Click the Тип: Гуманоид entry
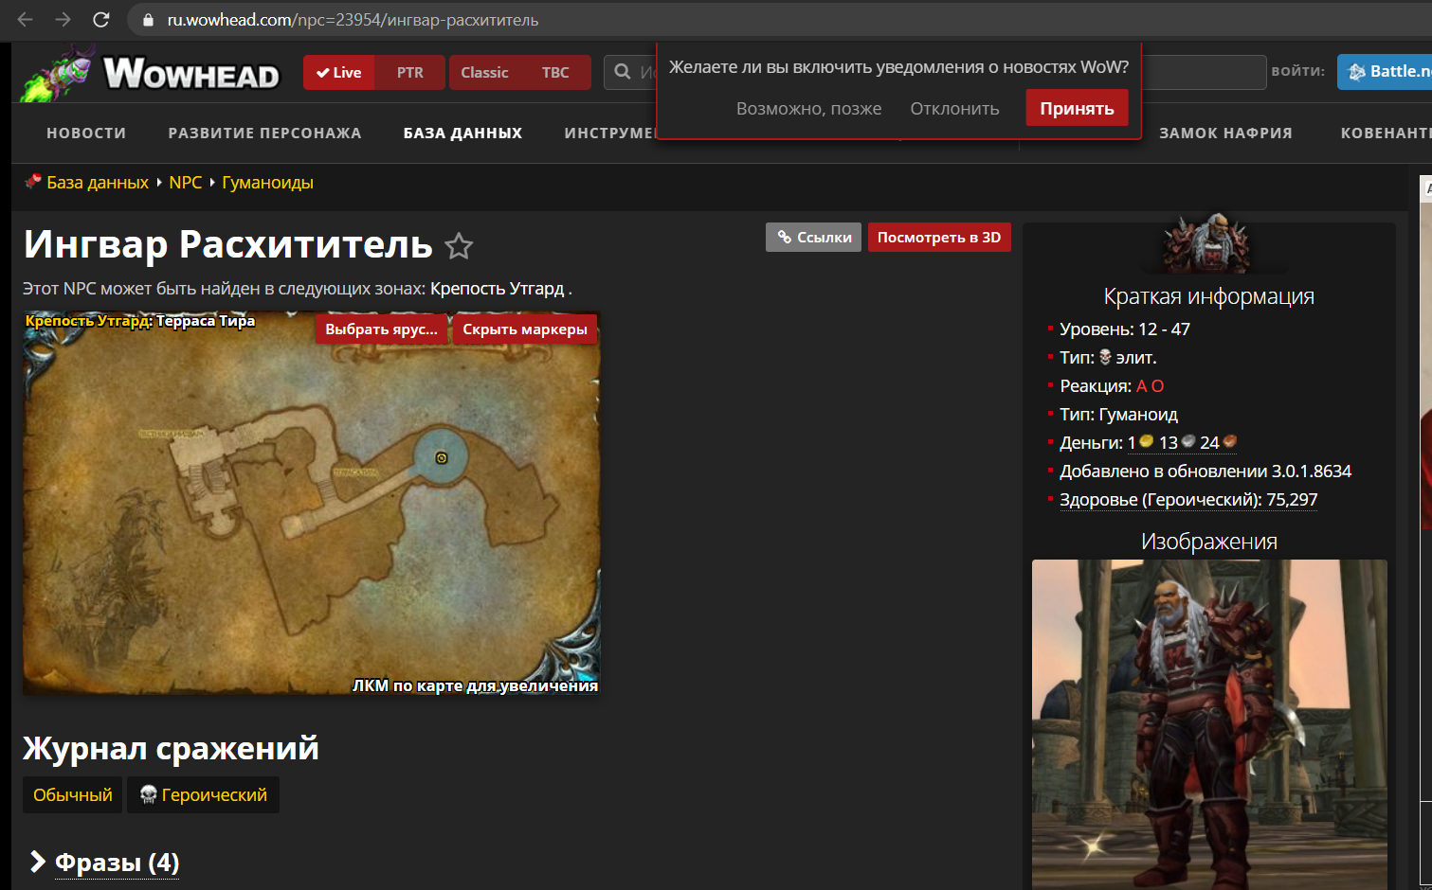The height and width of the screenshot is (890, 1432). (1119, 415)
